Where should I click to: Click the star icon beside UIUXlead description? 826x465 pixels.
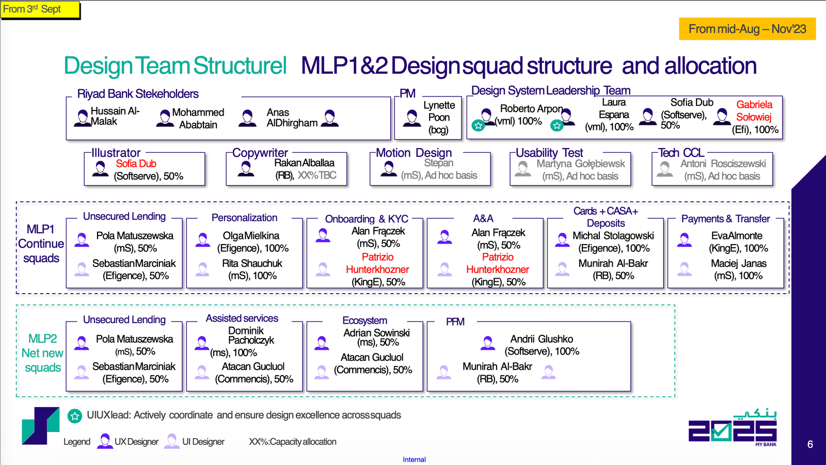click(x=75, y=415)
